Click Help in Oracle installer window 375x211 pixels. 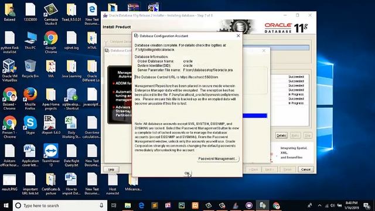point(111,169)
